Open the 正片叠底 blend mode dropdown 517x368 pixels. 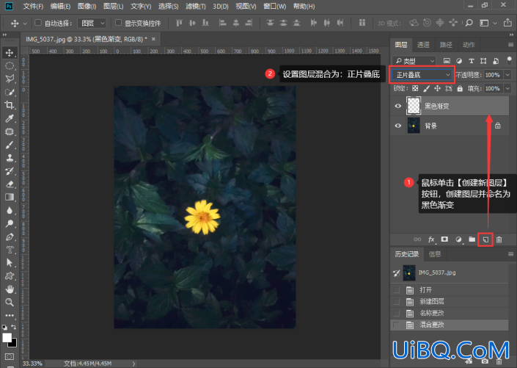pyautogui.click(x=422, y=75)
